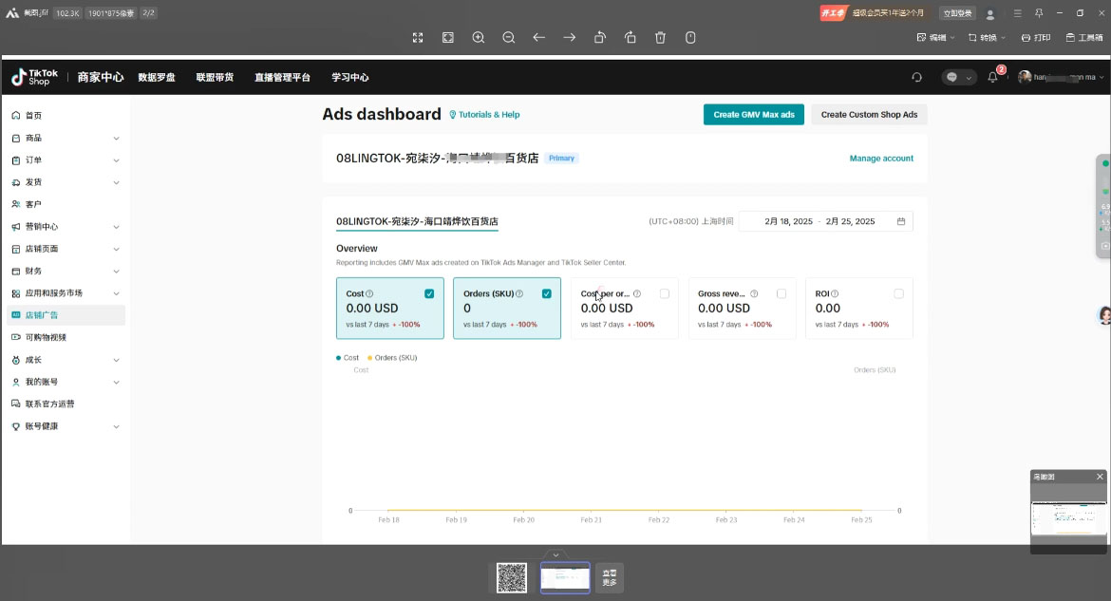Enable the ROI metric checkbox
The height and width of the screenshot is (601, 1111).
[898, 292]
